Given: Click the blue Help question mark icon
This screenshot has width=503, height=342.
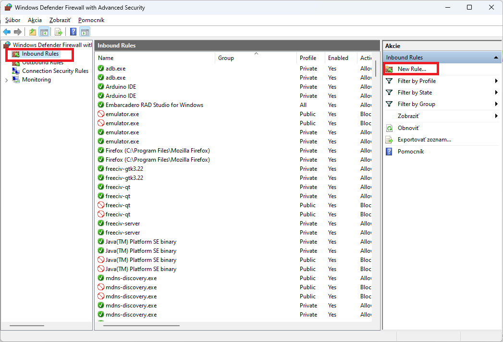Looking at the screenshot, I should 73,32.
